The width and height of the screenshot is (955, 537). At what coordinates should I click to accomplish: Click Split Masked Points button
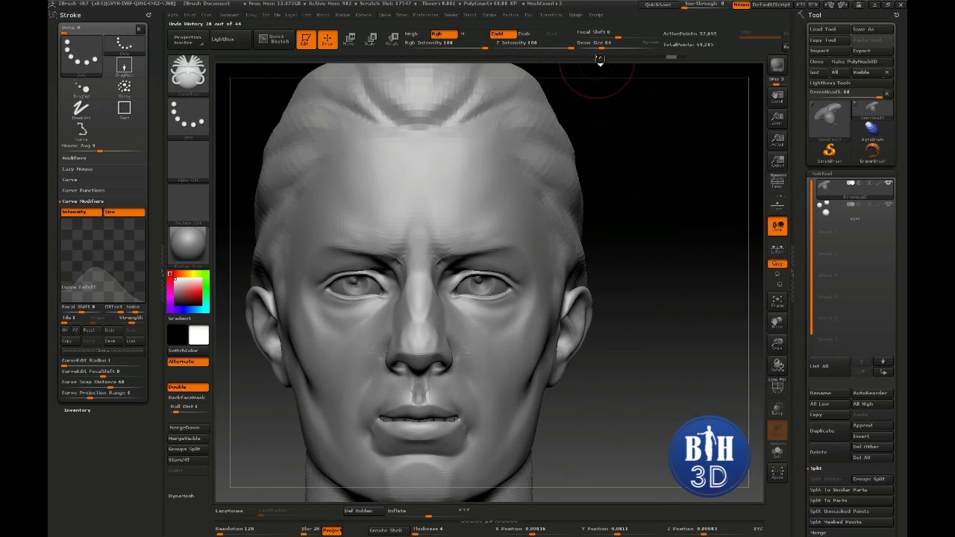(x=851, y=522)
